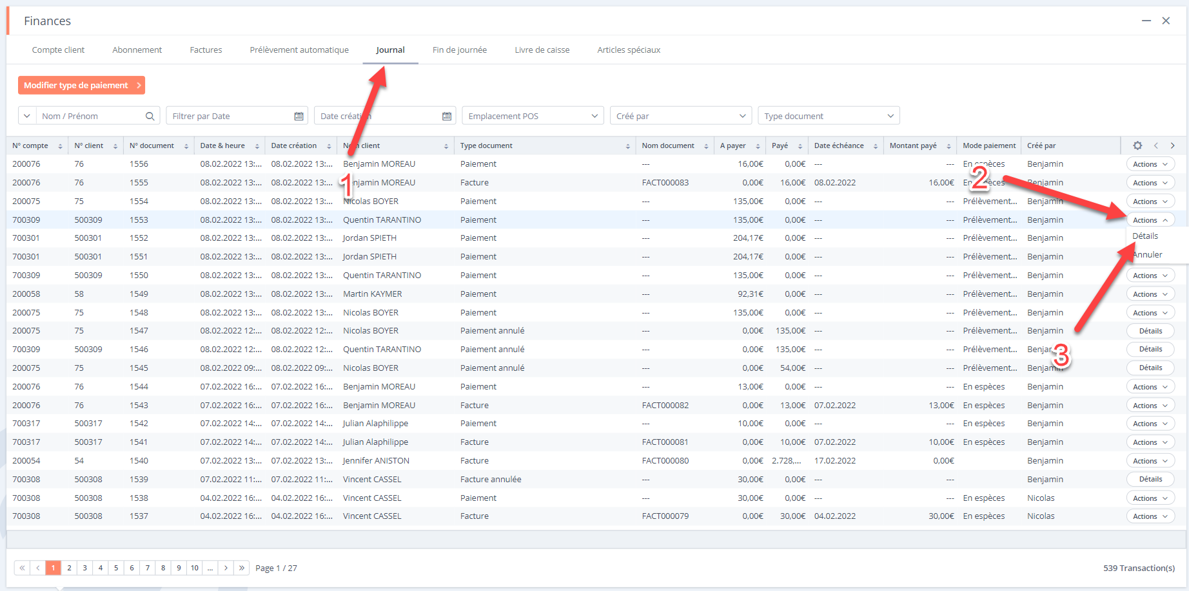Click Détails for Facture annulée 1539
Screen dimensions: 1189x591
[x=1150, y=479]
